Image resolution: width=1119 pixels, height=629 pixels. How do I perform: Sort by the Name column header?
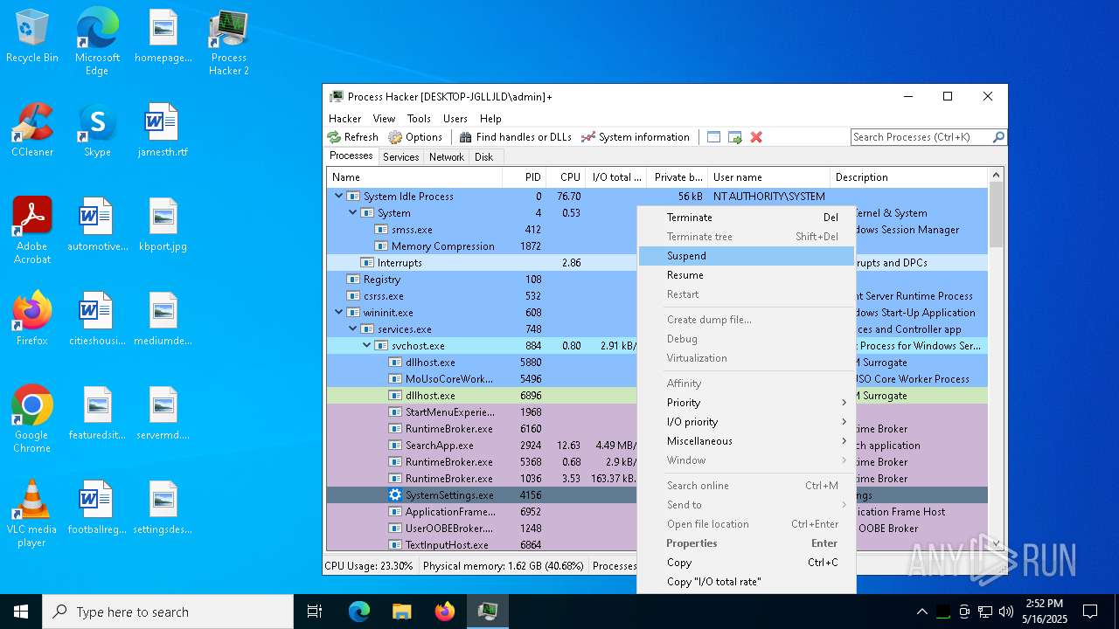(x=414, y=177)
